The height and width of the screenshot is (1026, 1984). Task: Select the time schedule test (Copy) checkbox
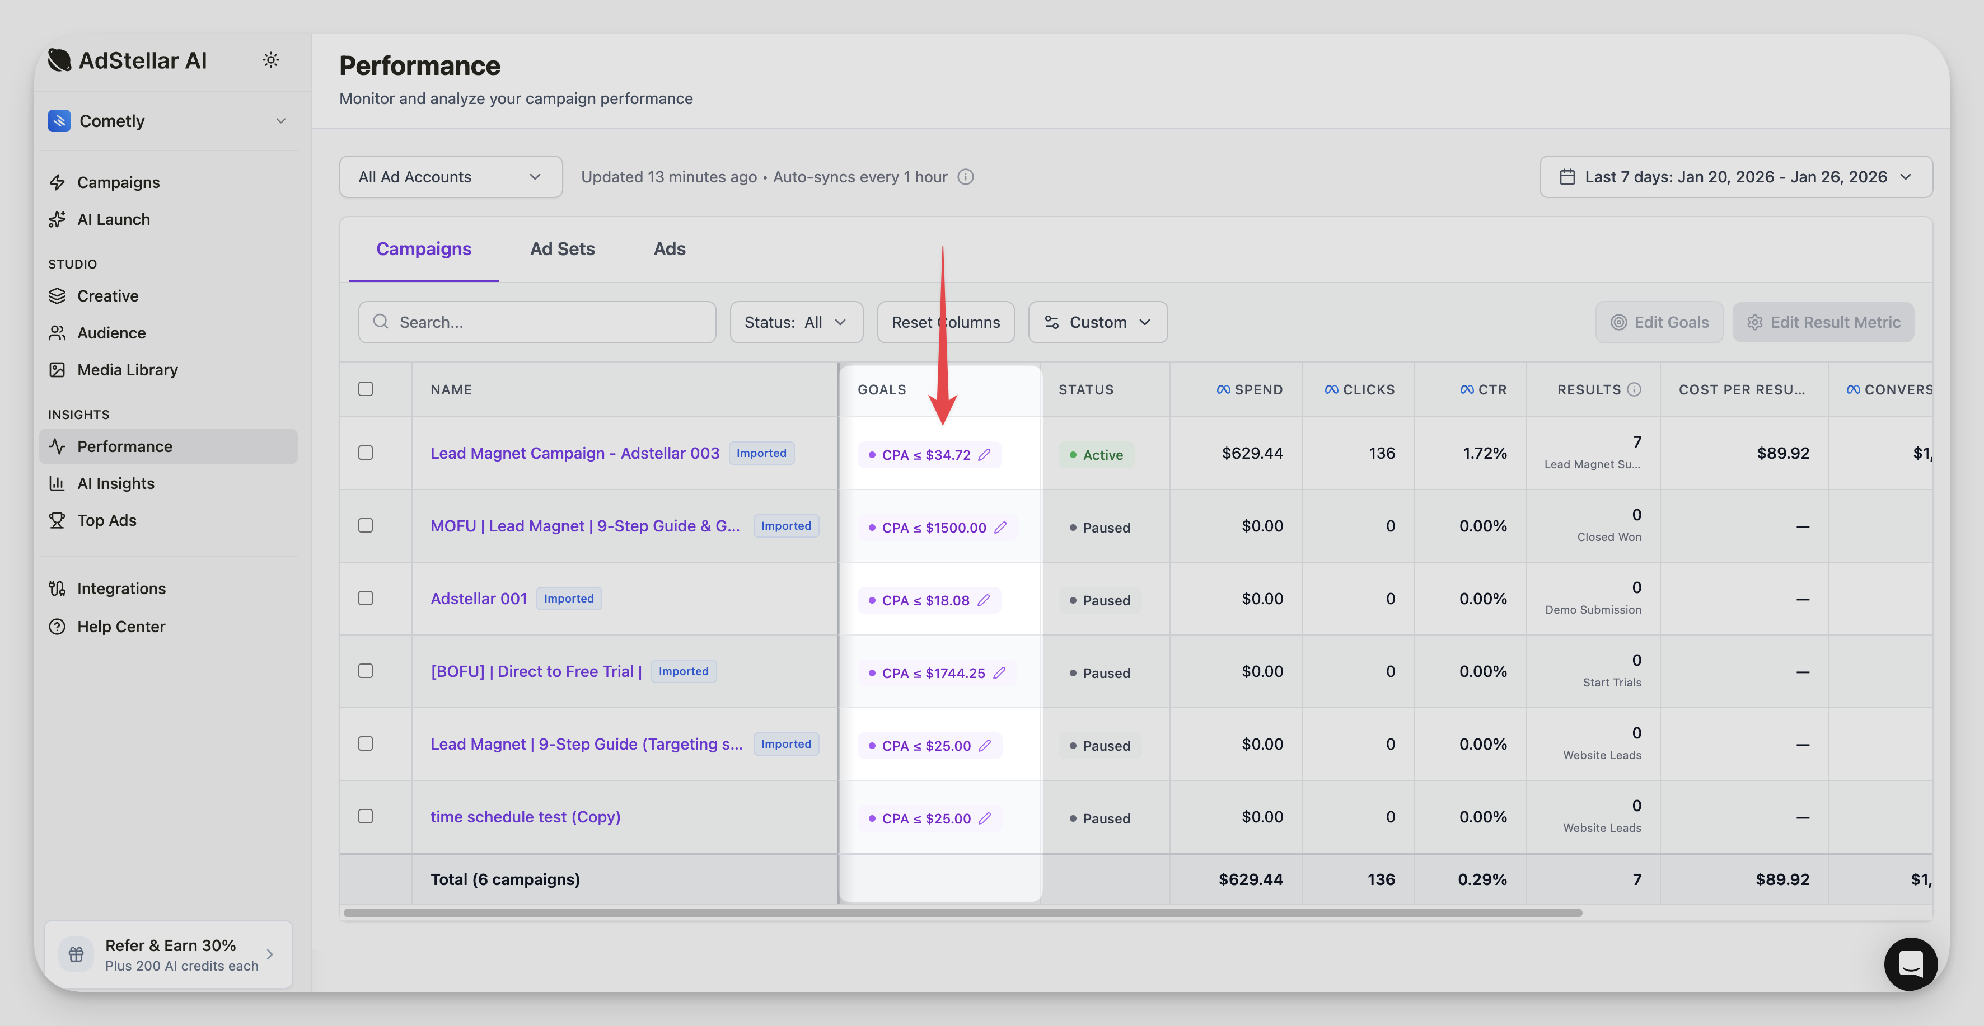point(366,816)
